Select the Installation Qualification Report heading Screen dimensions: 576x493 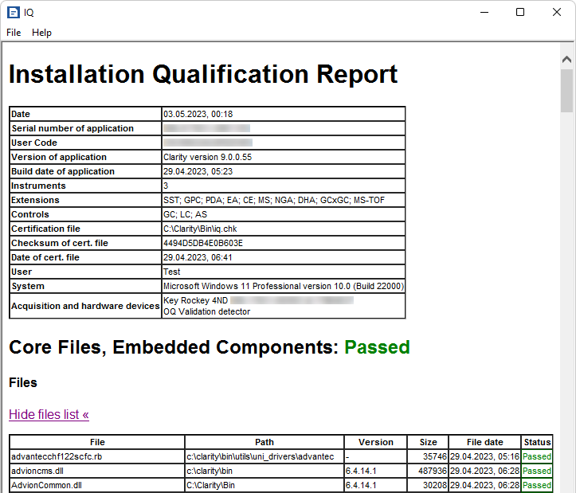pyautogui.click(x=203, y=74)
